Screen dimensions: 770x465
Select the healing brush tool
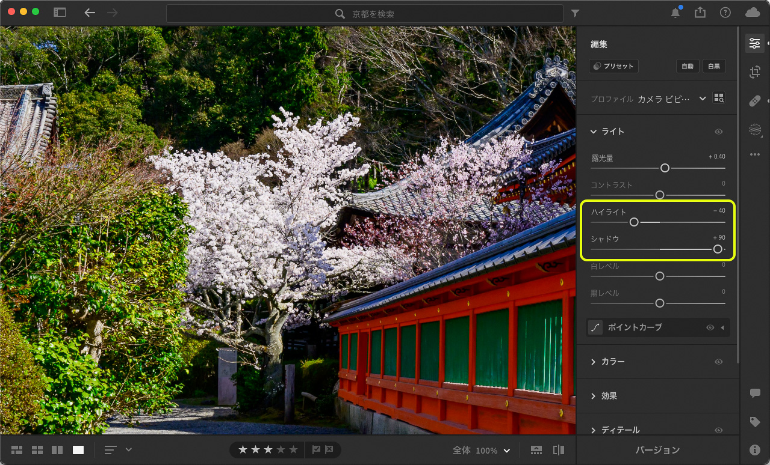pos(754,101)
